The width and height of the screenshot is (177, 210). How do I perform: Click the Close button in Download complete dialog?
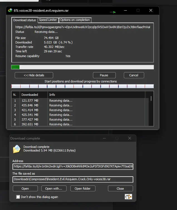pos(121,189)
